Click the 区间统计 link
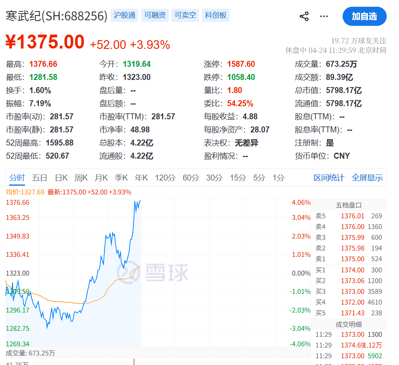The height and width of the screenshot is (365, 399). pyautogui.click(x=329, y=178)
